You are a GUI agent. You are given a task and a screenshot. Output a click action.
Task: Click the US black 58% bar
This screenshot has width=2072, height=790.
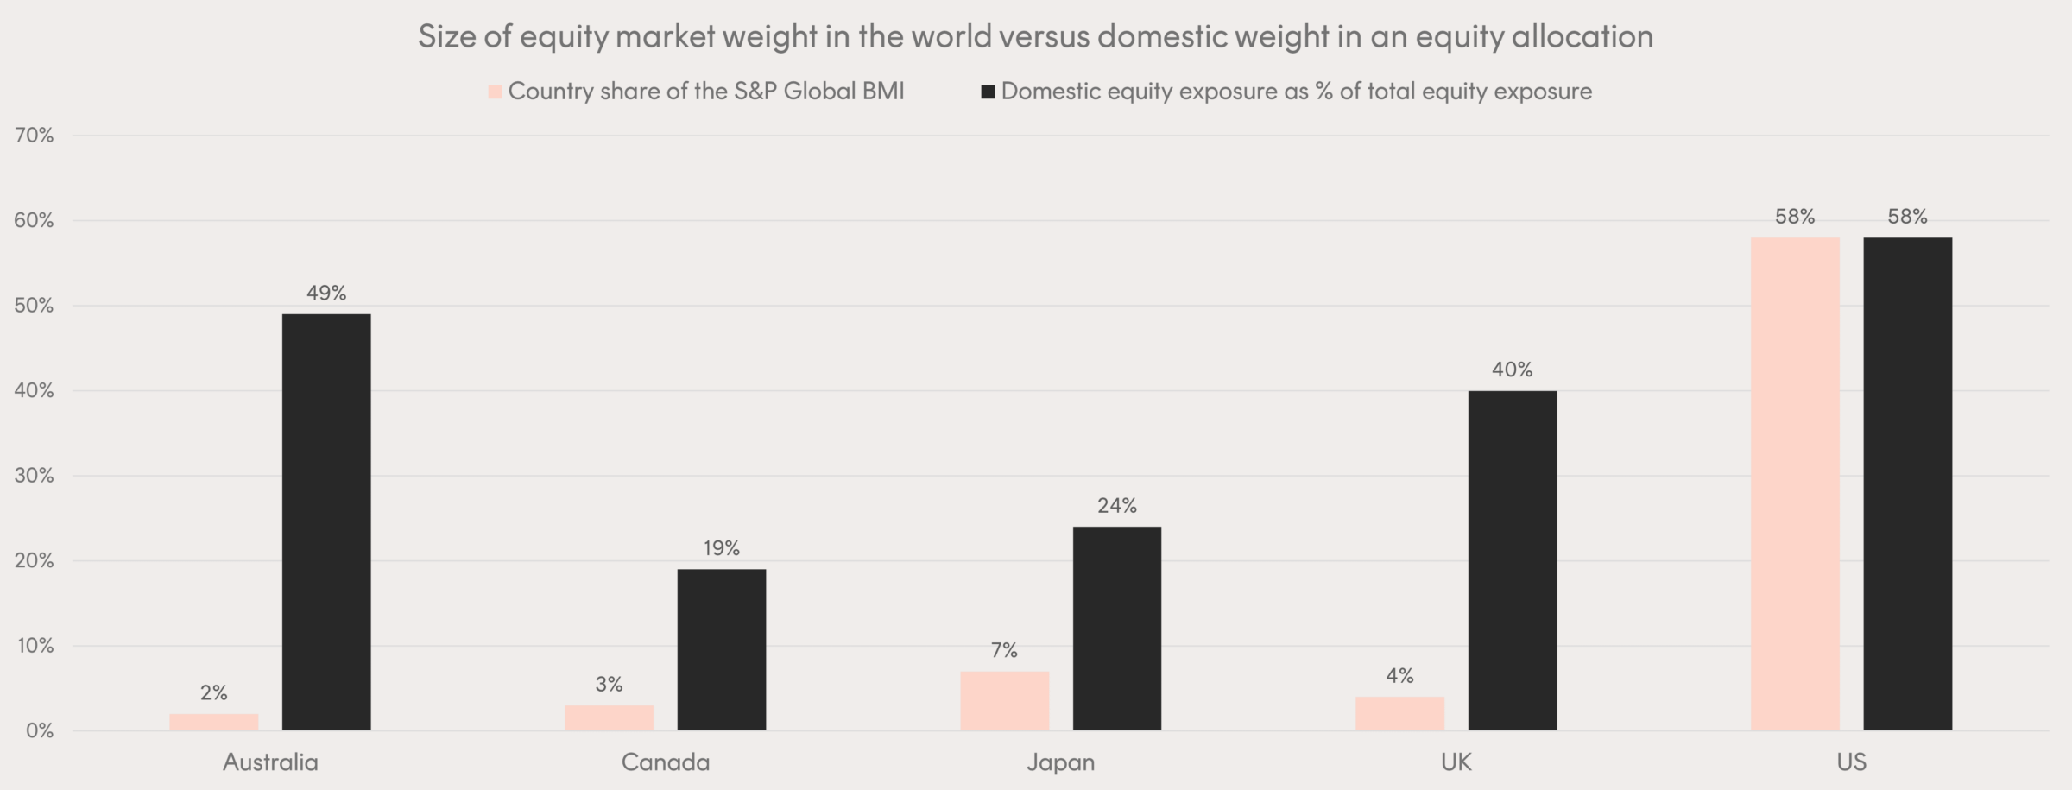tap(1907, 483)
